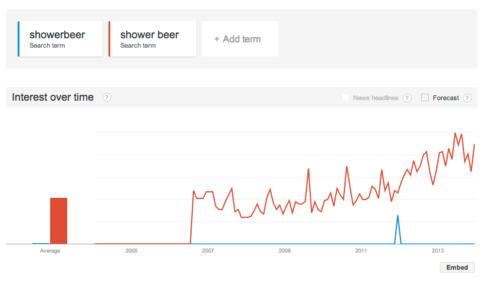This screenshot has height=282, width=483.
Task: Click the 2007 label on timeline axis
Action: point(208,251)
